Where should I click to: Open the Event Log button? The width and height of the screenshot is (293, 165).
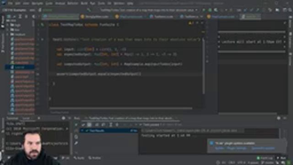265,158
